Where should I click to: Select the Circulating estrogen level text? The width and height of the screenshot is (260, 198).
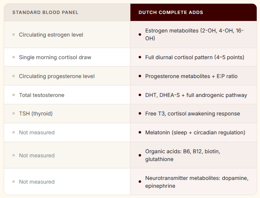tap(51, 35)
